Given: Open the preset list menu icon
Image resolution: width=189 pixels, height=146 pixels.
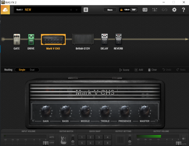Looking at the screenshot, I should 86,10.
